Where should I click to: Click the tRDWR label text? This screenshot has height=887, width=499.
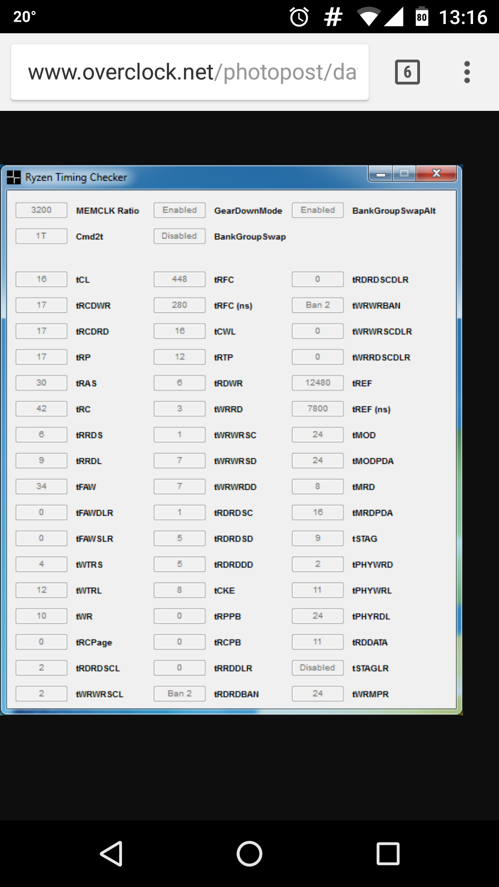228,383
